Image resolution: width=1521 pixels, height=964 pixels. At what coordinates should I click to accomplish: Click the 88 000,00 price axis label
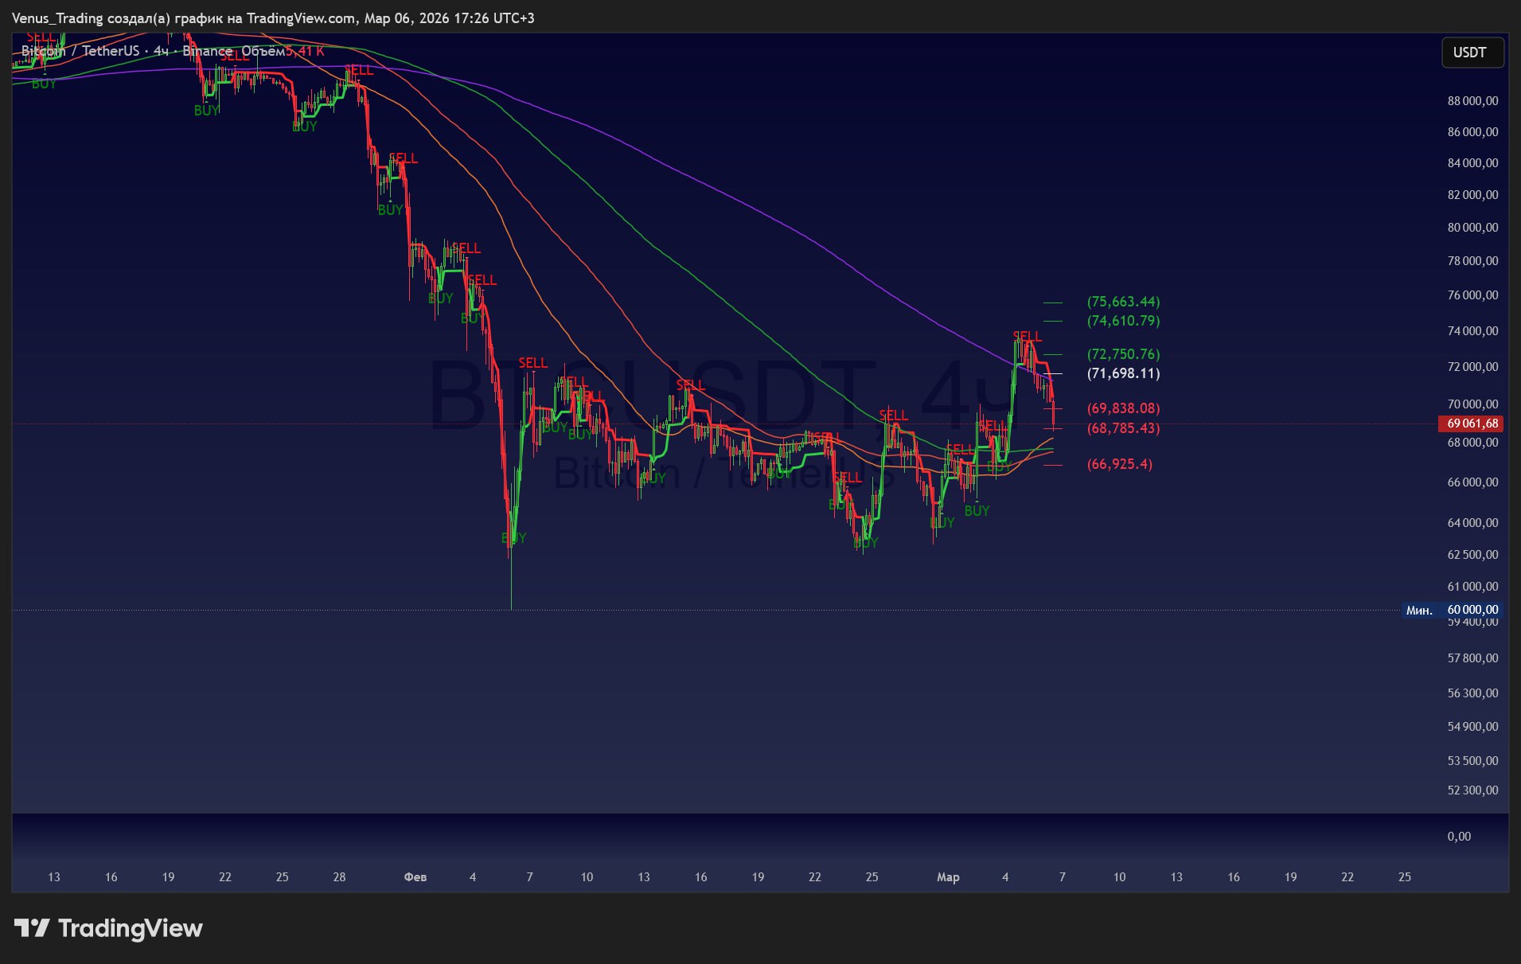(x=1472, y=100)
